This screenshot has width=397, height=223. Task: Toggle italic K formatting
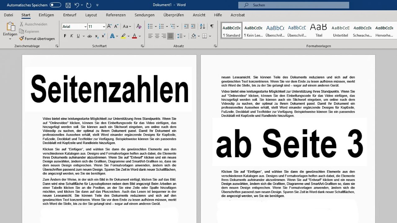tap(72, 36)
